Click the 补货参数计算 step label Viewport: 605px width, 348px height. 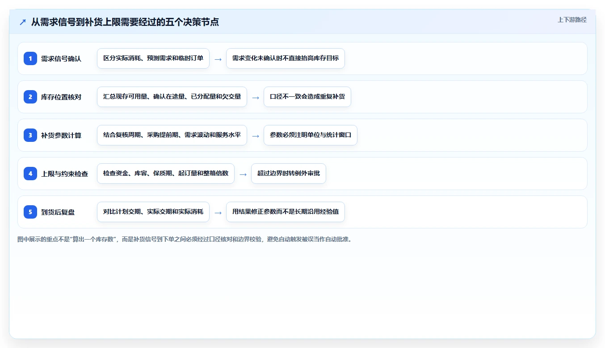point(61,135)
